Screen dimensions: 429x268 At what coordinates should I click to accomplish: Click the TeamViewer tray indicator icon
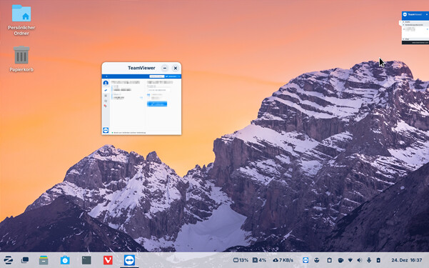coord(306,259)
